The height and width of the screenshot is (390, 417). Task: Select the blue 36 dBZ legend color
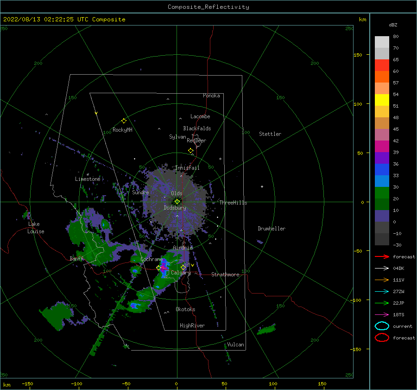pos(382,169)
